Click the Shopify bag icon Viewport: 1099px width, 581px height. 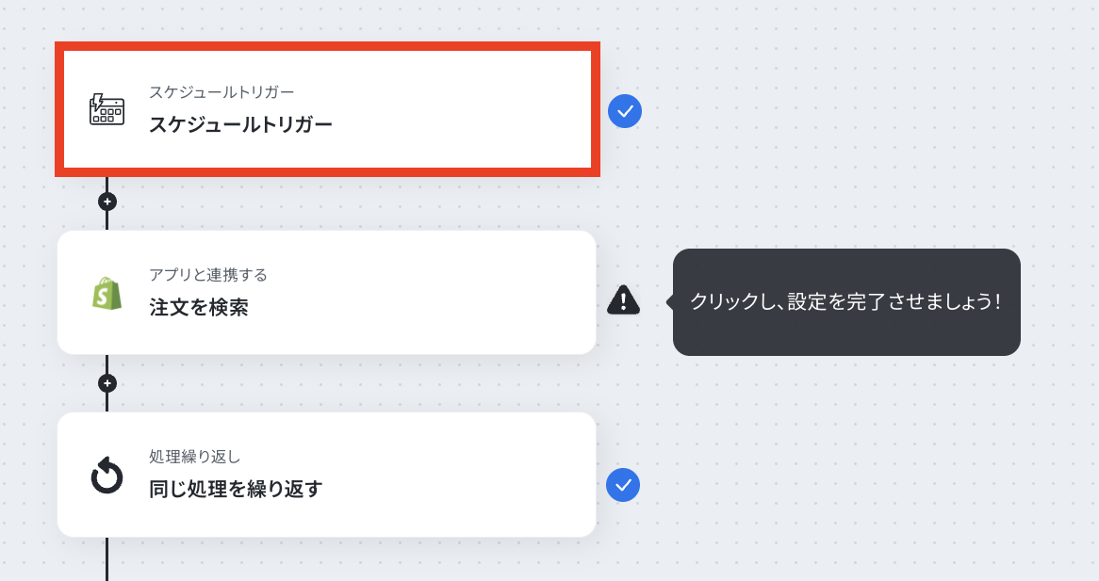[107, 293]
